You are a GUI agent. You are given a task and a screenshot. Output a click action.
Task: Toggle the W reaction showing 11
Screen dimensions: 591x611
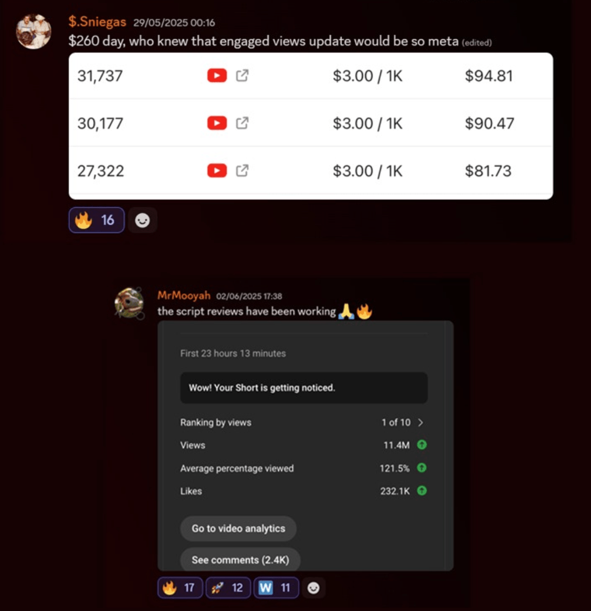[276, 587]
